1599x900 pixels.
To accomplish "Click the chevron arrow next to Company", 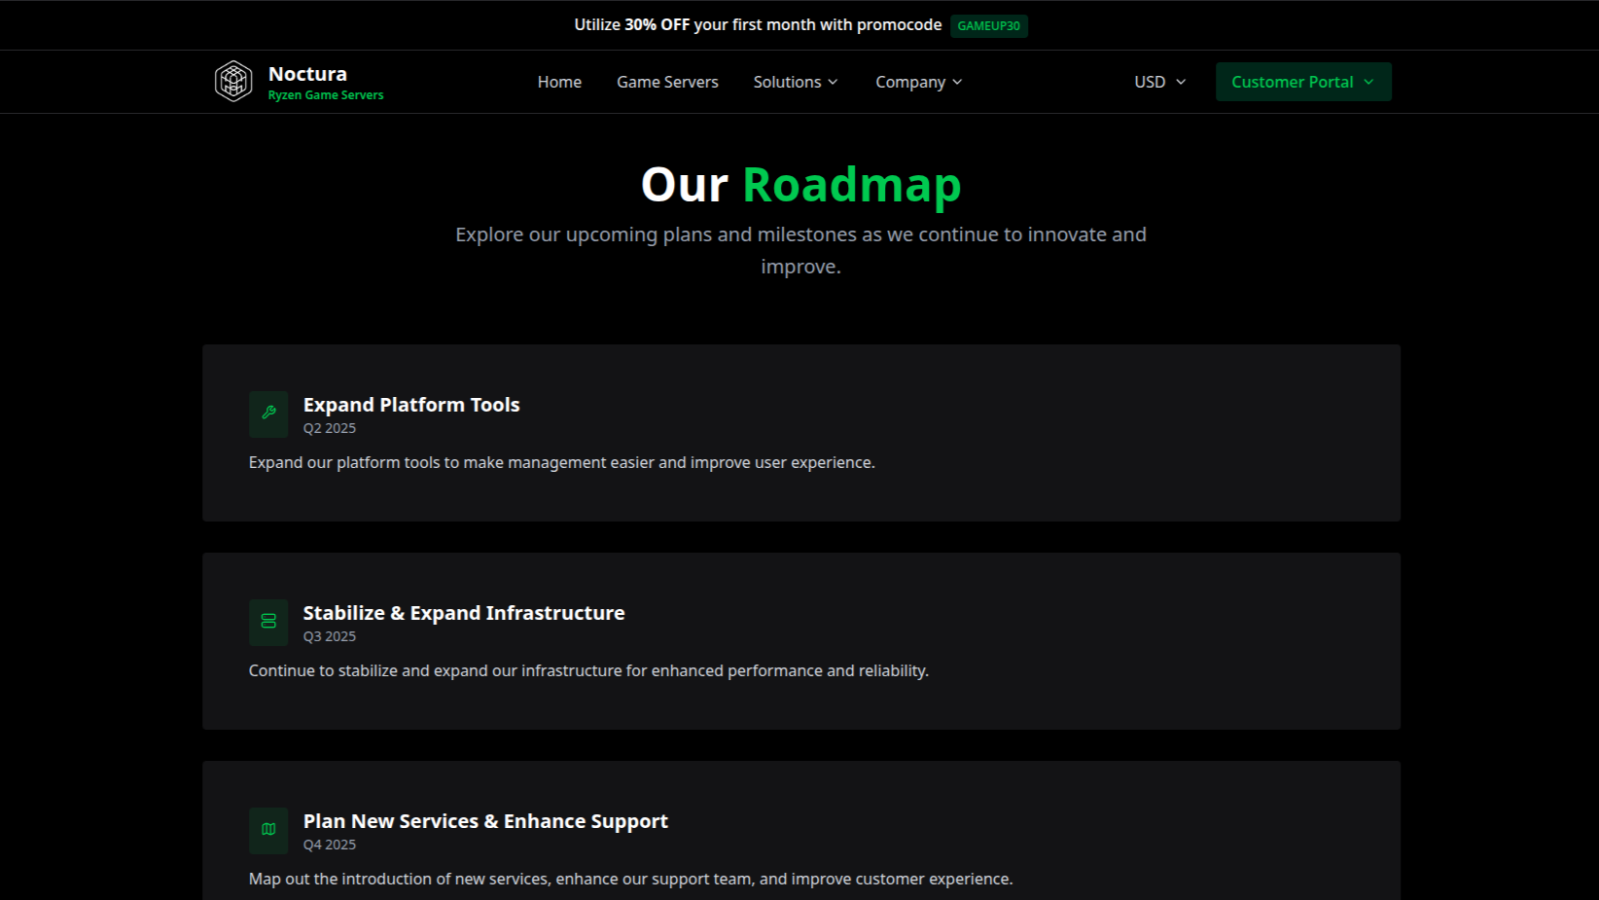I will click(x=957, y=83).
